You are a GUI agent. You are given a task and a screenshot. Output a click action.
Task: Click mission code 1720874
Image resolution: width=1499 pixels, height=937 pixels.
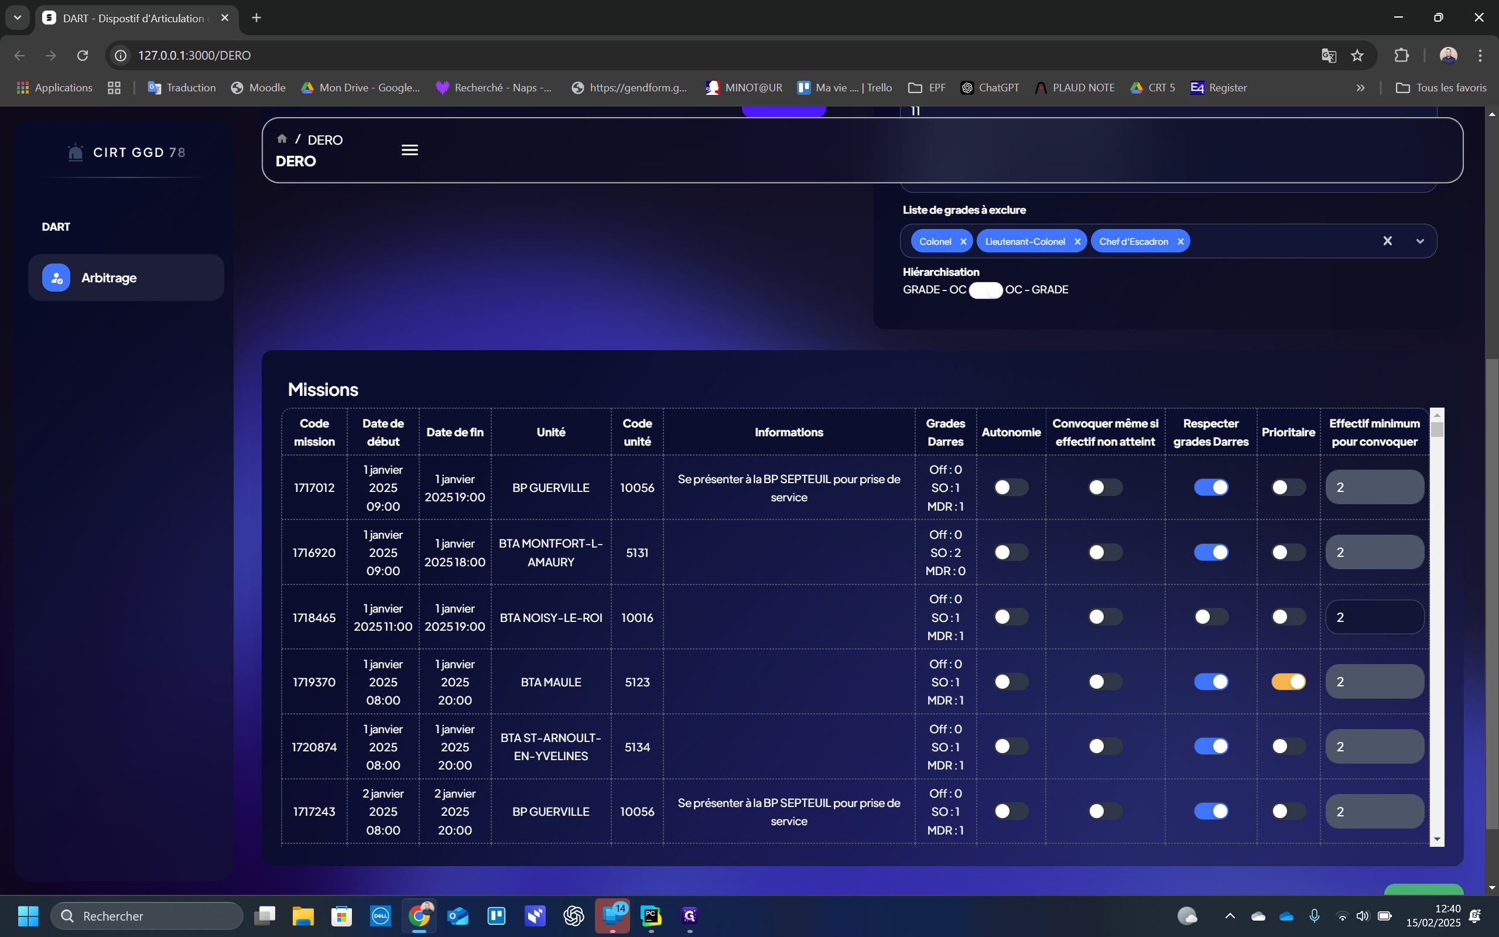(x=314, y=747)
